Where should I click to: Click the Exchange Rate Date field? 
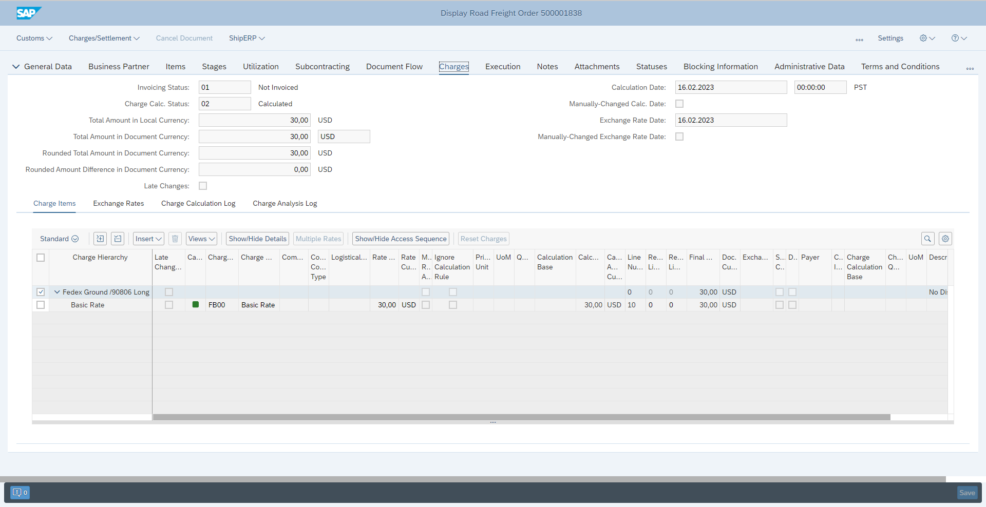(x=731, y=120)
